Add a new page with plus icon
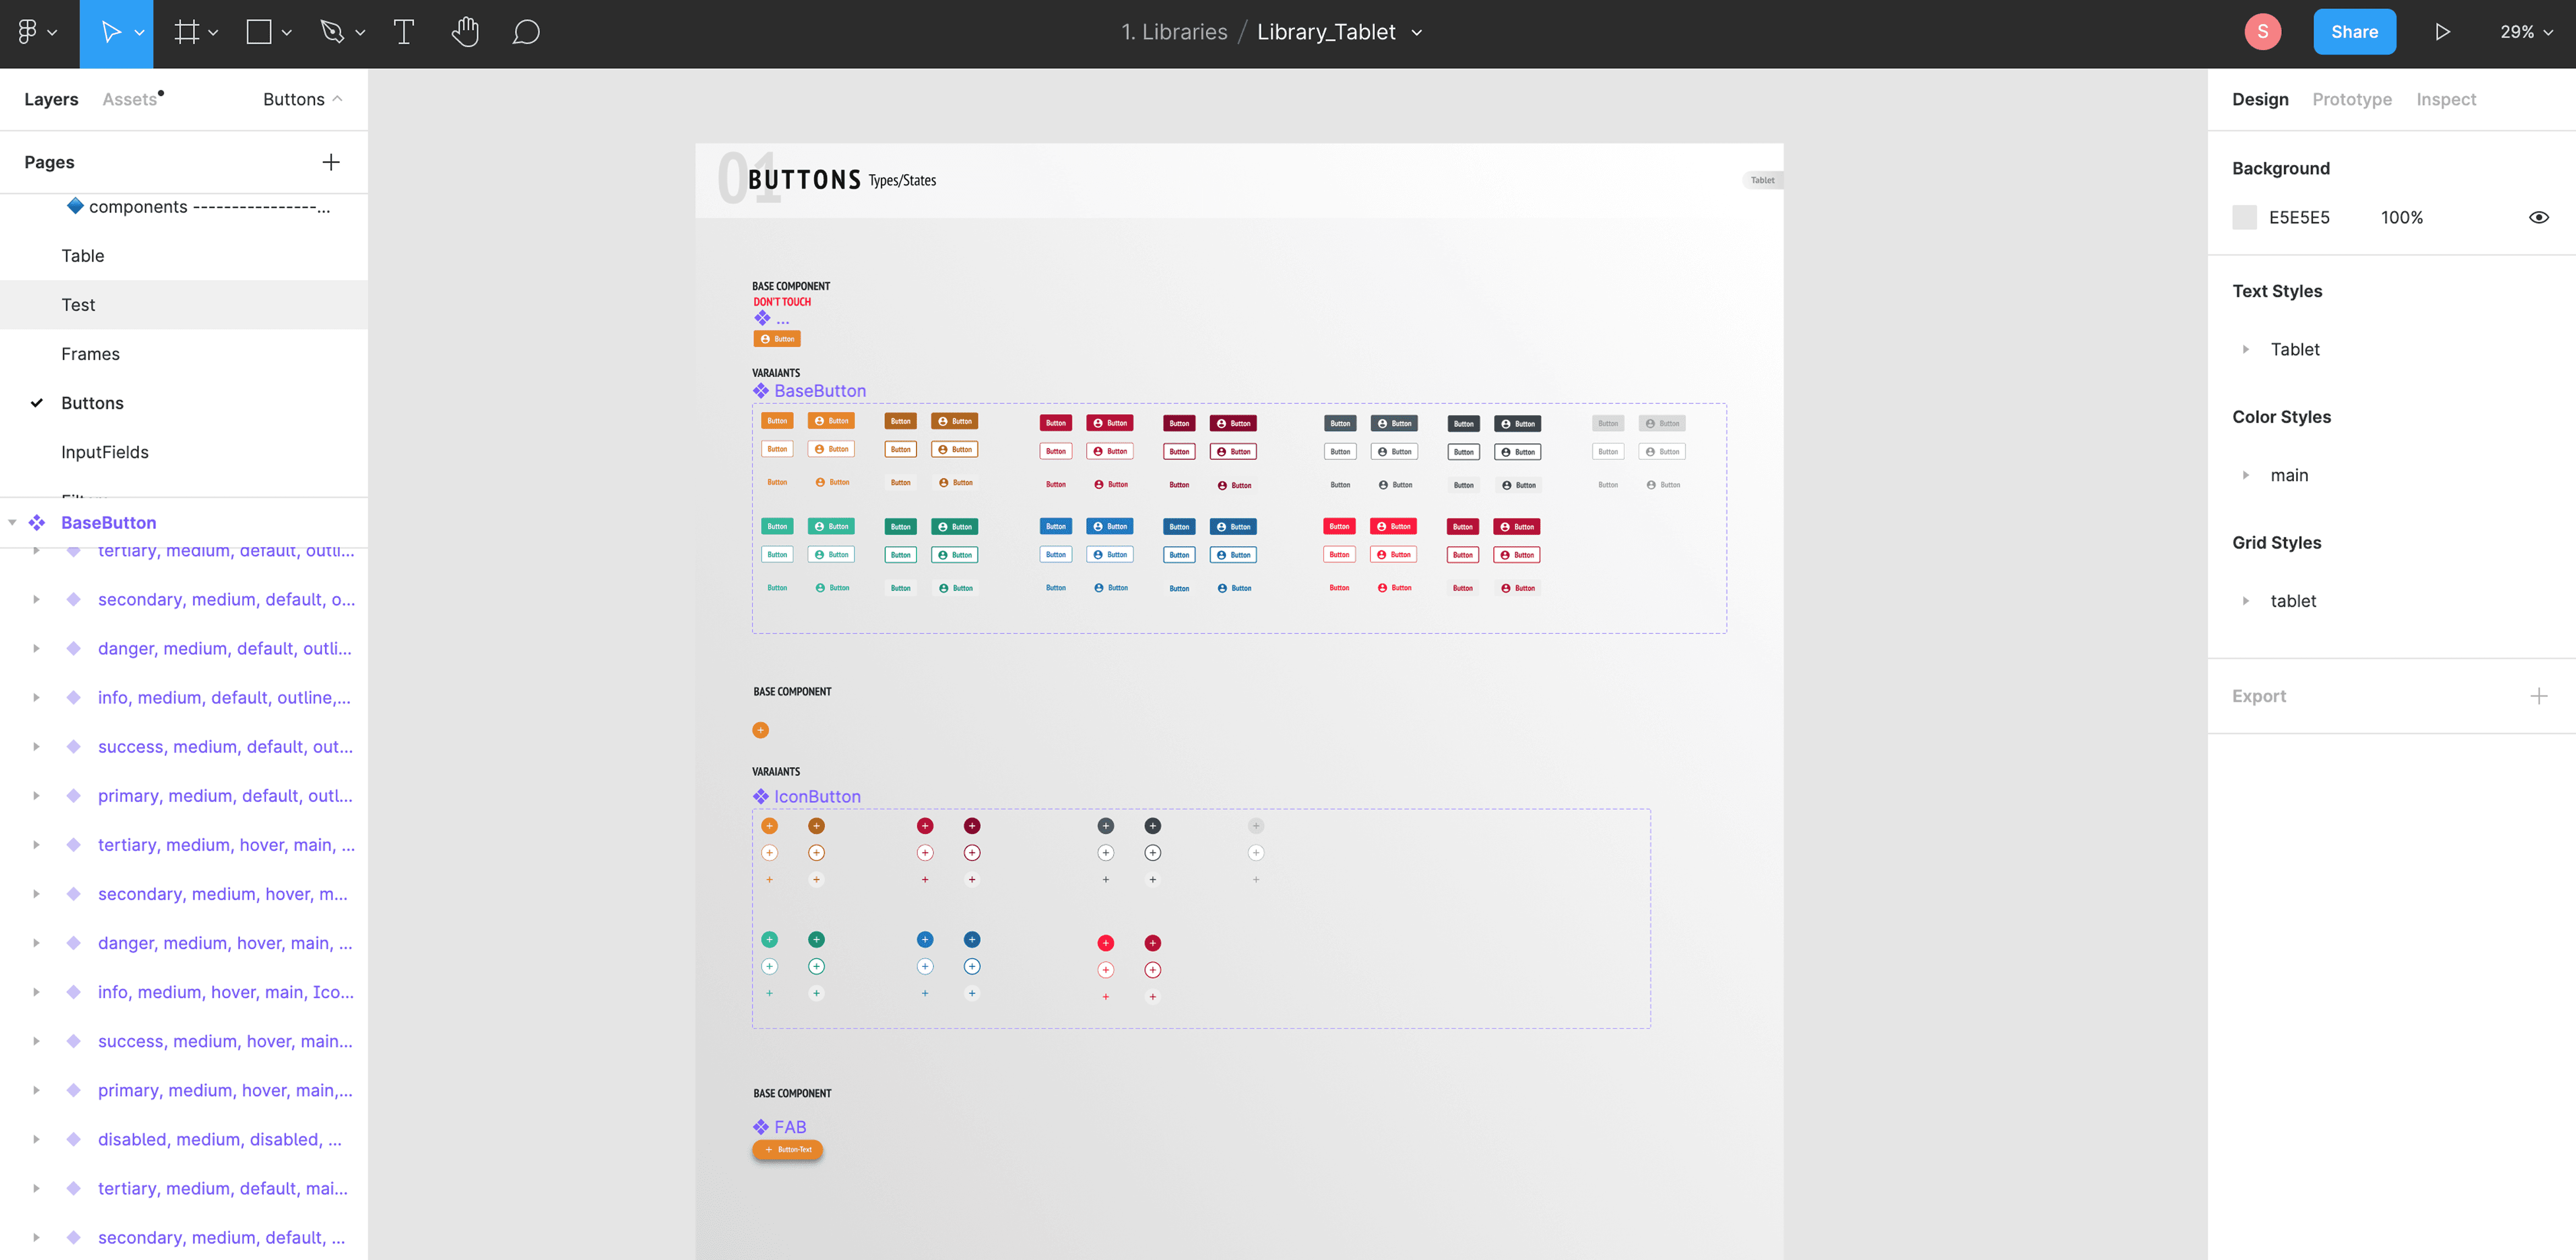 pyautogui.click(x=331, y=162)
